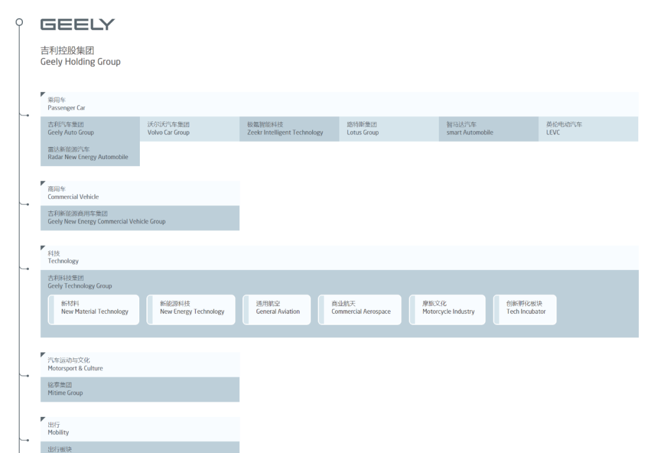Click timeline dot next to Mobility
Viewport: 651px width, 453px height.
pos(27,440)
